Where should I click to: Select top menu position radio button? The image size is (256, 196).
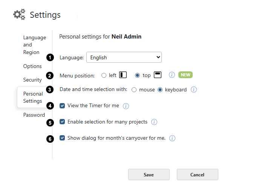point(138,76)
